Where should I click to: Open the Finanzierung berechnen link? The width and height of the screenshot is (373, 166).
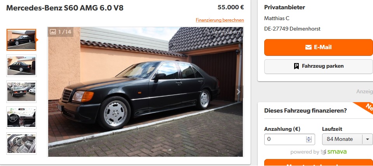(x=220, y=20)
